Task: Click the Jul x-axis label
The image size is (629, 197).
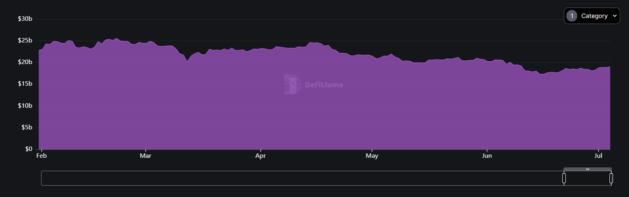Action: point(598,156)
